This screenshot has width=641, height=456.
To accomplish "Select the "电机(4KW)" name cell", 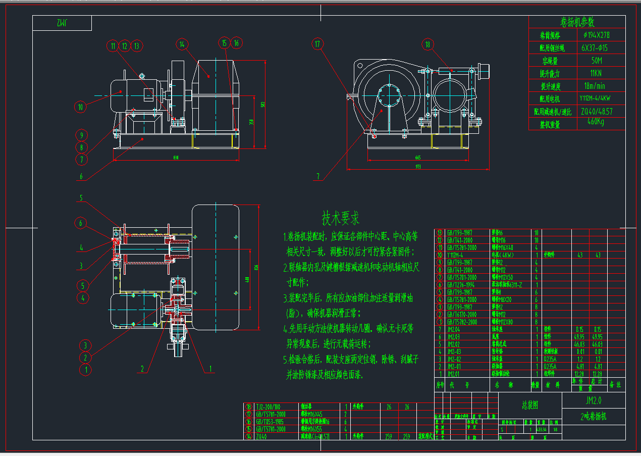I will tap(502, 255).
